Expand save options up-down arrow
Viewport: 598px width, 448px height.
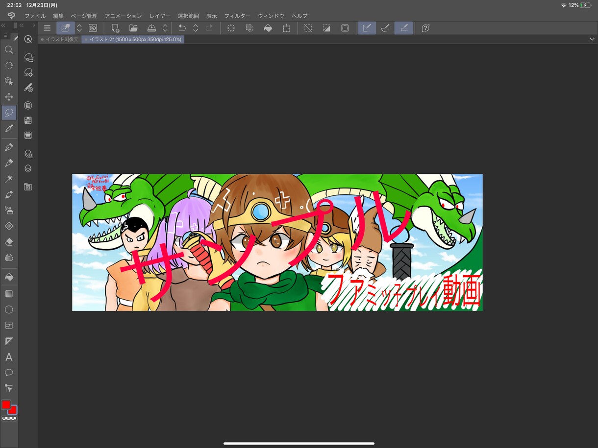[165, 28]
